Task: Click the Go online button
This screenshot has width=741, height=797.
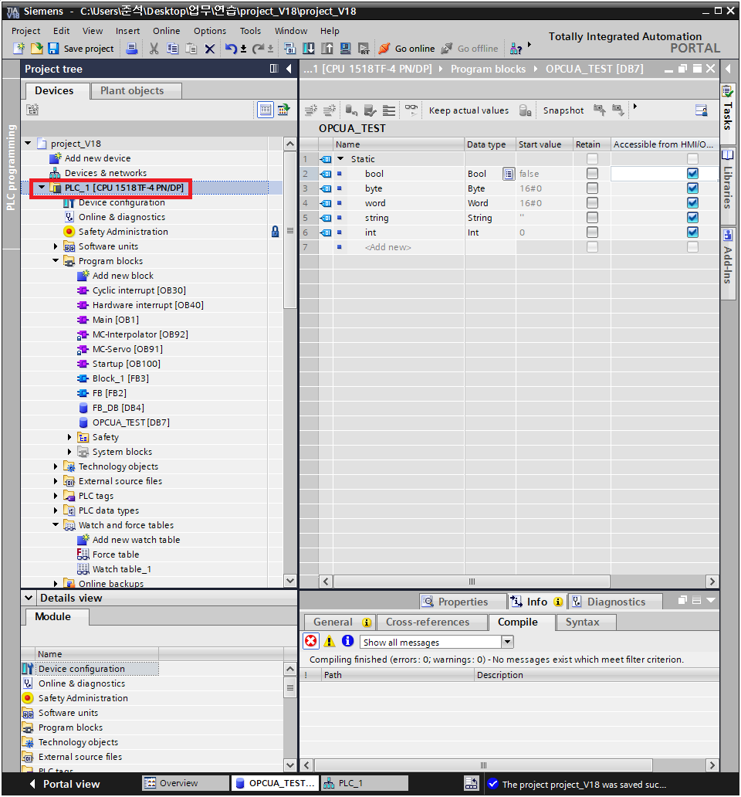Action: coord(407,49)
